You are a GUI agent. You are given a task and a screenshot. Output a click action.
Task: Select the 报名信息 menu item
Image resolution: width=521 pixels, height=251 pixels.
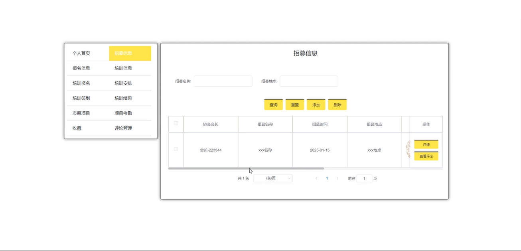click(81, 68)
